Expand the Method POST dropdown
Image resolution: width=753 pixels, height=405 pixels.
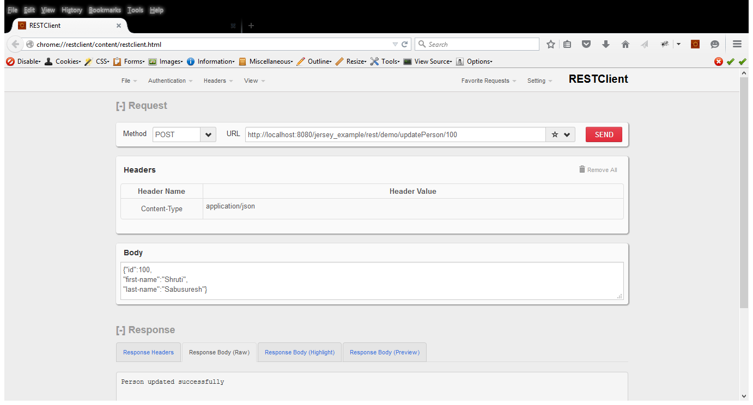[208, 134]
